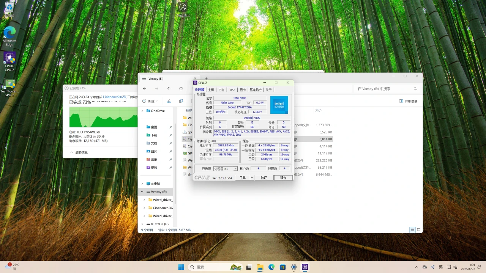Open the 处理器 #1 selection combo box
486x273 pixels.
[x=225, y=169]
